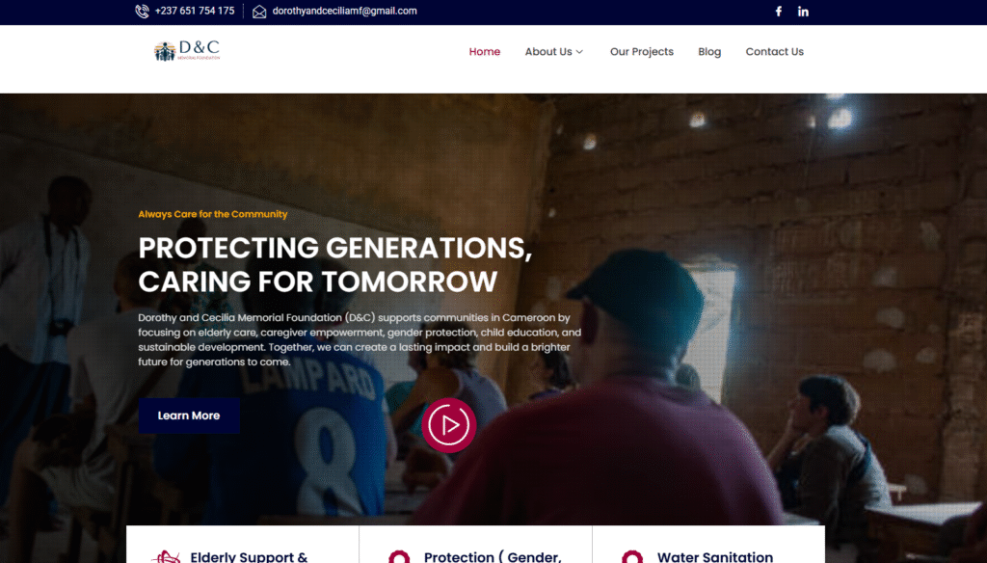Play the hero video with the round play button
987x563 pixels.
coord(449,425)
